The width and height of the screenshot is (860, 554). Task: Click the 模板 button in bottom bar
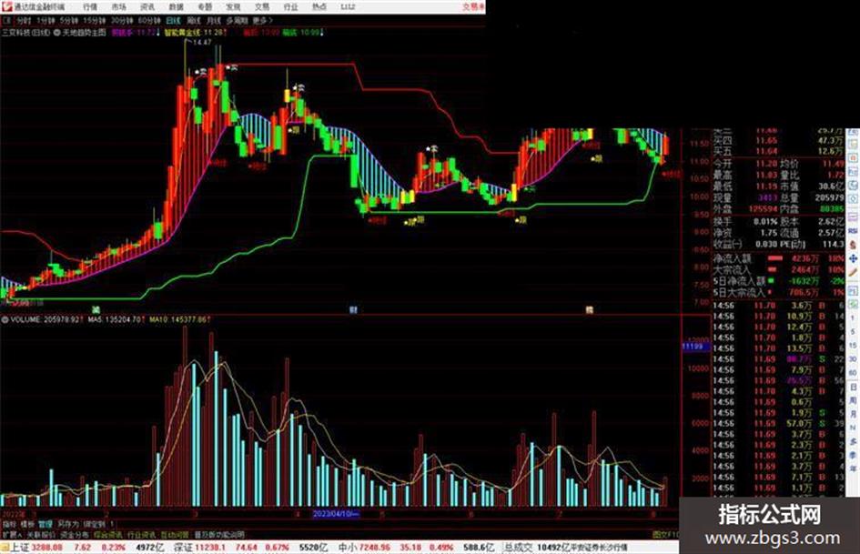pos(27,524)
